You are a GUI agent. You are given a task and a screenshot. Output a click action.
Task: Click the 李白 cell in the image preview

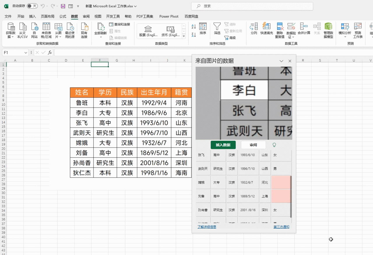(x=244, y=90)
